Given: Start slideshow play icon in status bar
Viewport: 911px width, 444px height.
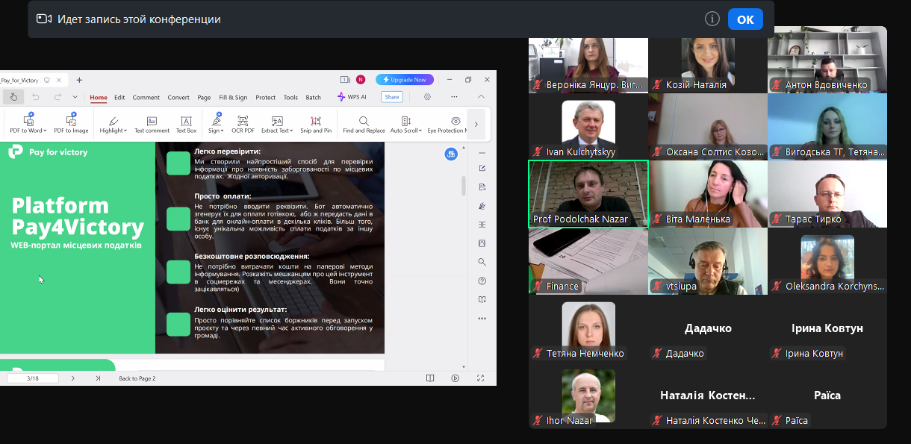Looking at the screenshot, I should click(x=455, y=378).
